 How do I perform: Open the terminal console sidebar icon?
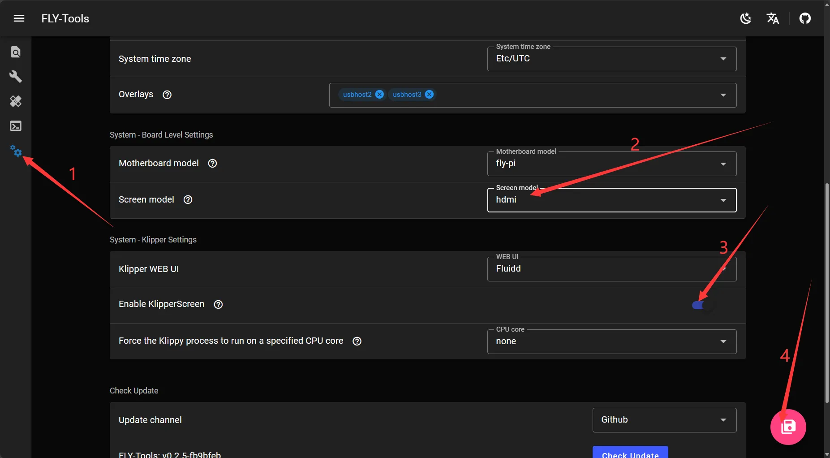(16, 126)
